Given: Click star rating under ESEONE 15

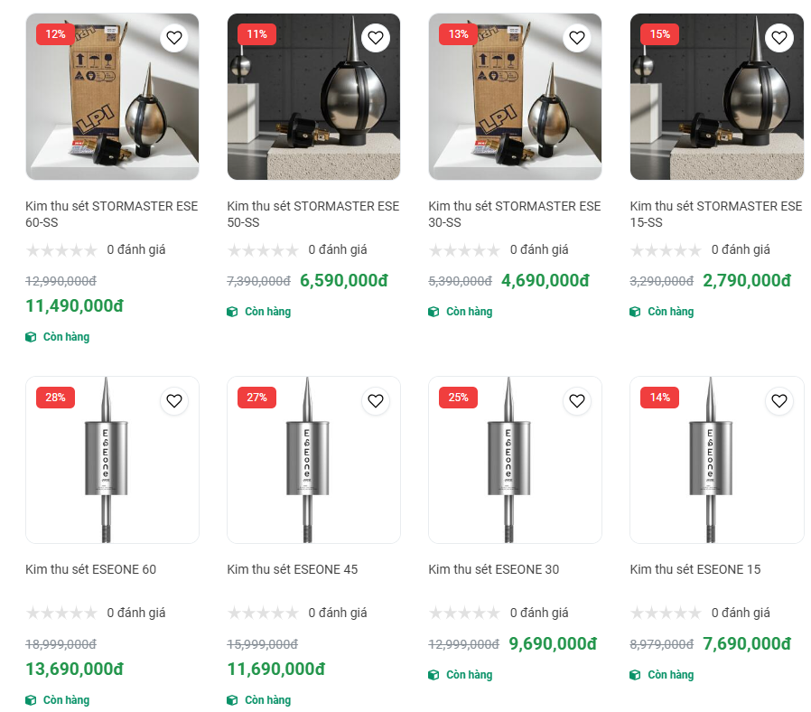Looking at the screenshot, I should click(666, 614).
